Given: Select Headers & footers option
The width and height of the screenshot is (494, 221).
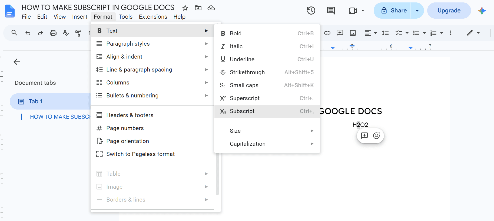Looking at the screenshot, I should pos(152,115).
